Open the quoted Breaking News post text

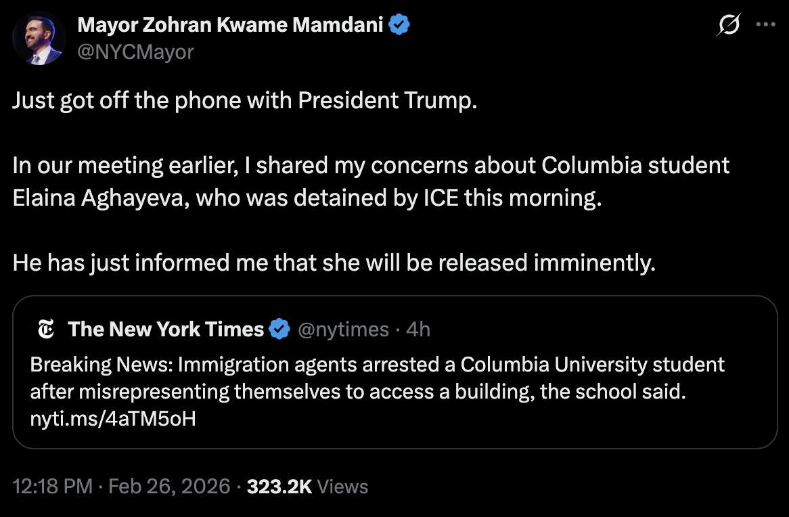coord(377,378)
